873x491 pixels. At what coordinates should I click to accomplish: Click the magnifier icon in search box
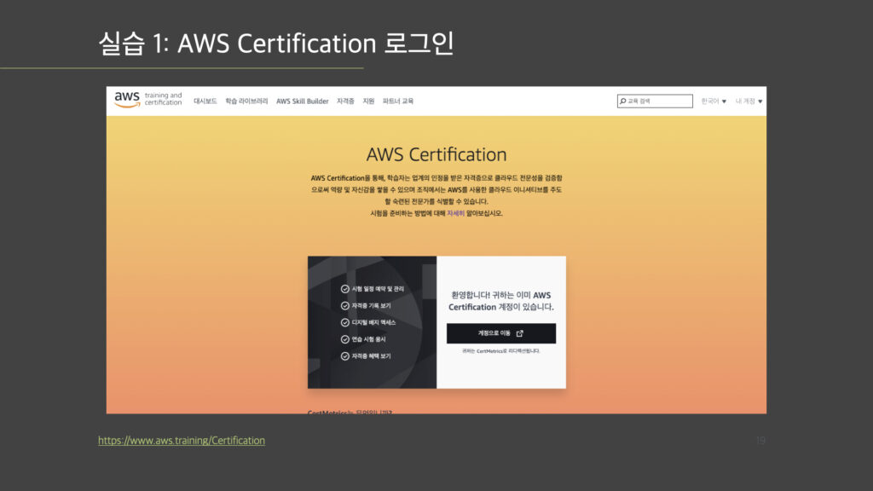point(623,101)
